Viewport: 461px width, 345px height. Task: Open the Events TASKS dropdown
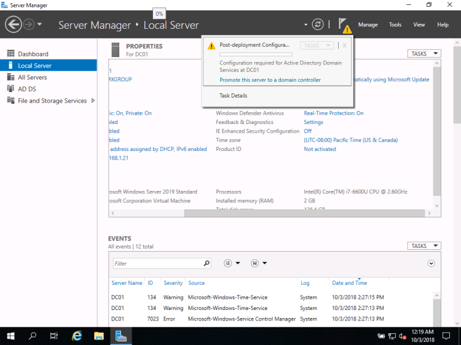point(424,246)
